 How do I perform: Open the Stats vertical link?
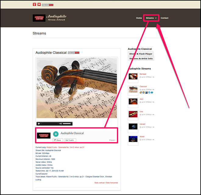100,183
